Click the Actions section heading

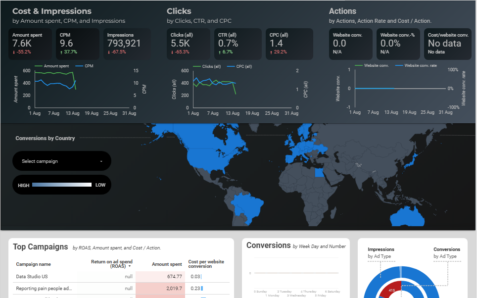point(342,11)
